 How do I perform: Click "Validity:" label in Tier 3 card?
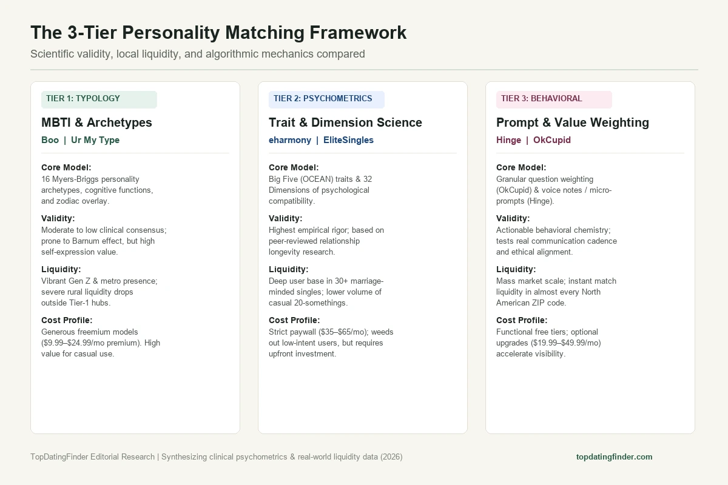[x=514, y=218]
